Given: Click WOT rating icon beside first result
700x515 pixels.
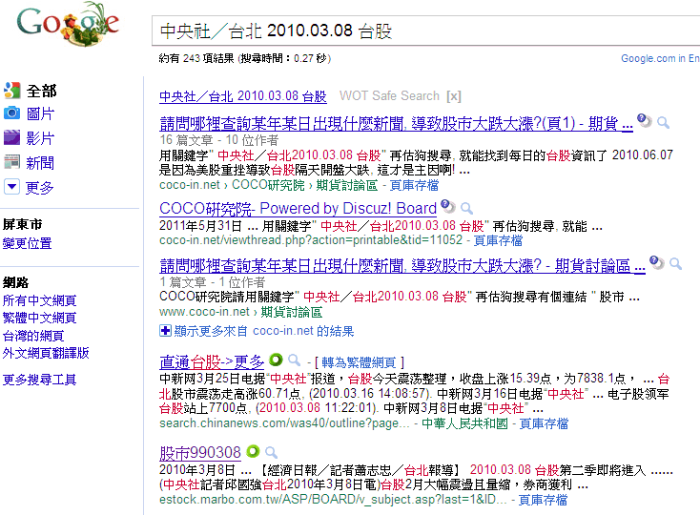Looking at the screenshot, I should tap(644, 120).
